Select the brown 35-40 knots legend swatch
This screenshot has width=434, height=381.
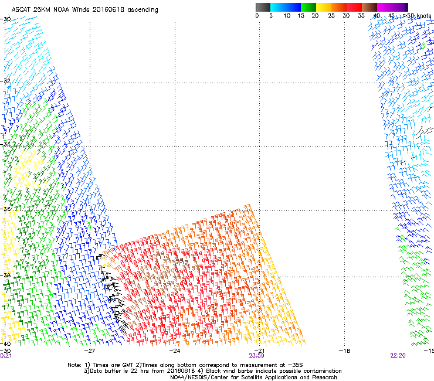[369, 7]
